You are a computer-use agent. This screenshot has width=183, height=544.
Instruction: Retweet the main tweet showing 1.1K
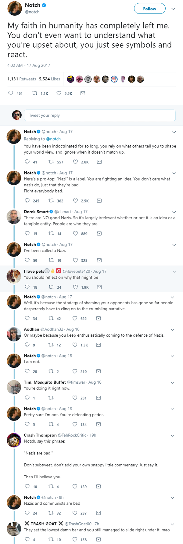pos(35,93)
